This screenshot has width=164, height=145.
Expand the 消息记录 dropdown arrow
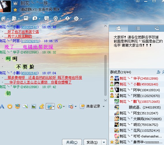point(103,106)
